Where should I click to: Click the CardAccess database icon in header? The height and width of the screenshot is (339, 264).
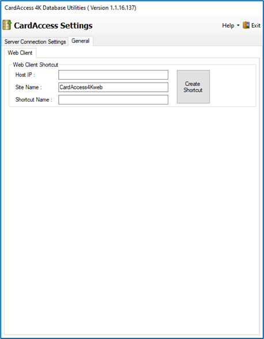[x=7, y=25]
